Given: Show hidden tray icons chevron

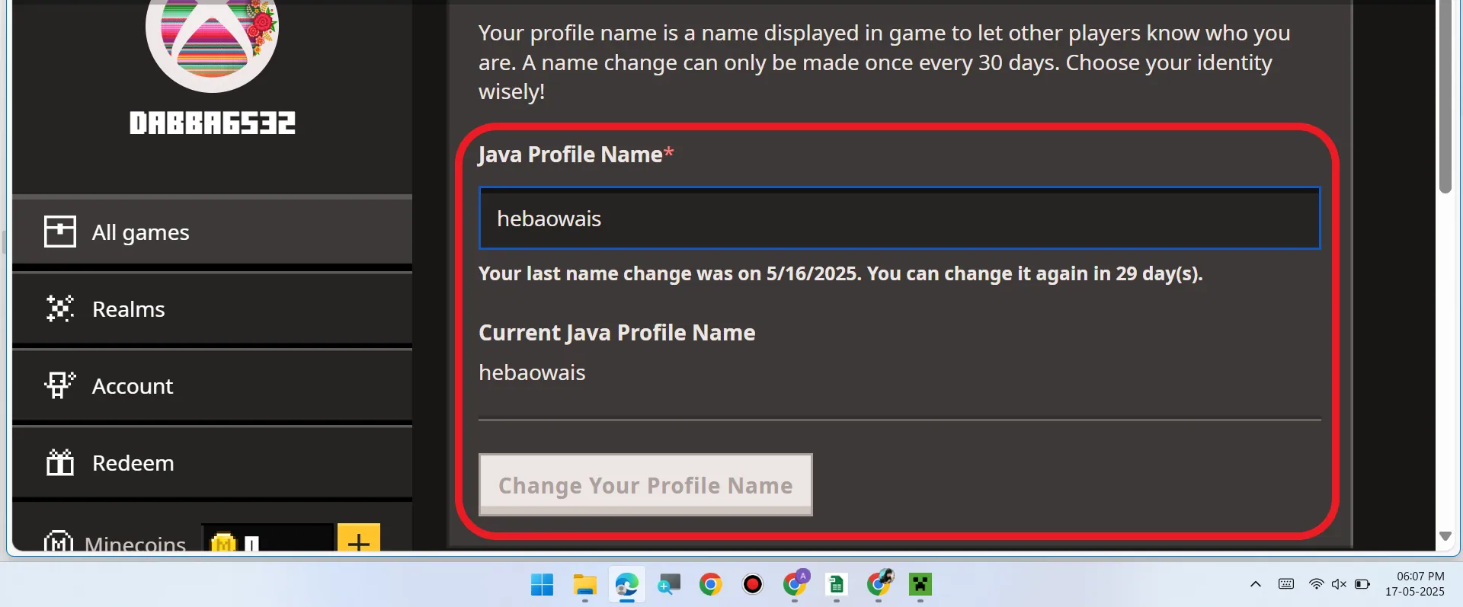Looking at the screenshot, I should coord(1256,584).
